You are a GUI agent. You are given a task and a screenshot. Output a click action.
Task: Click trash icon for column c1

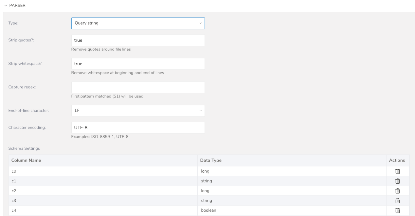[x=397, y=181]
